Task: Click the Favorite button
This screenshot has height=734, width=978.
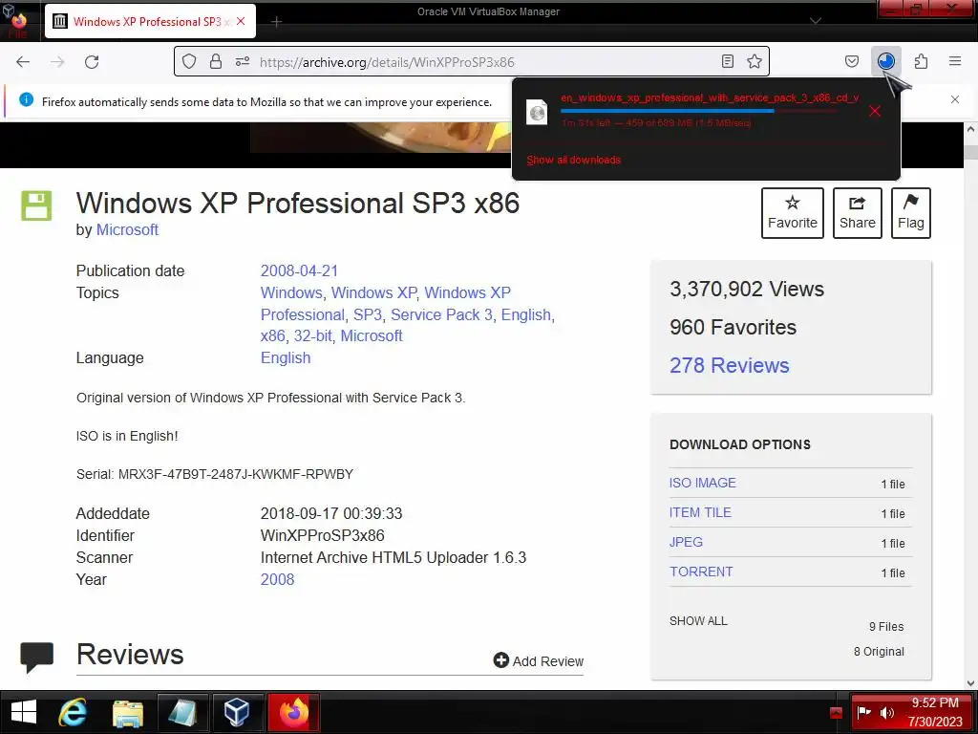Action: (792, 213)
